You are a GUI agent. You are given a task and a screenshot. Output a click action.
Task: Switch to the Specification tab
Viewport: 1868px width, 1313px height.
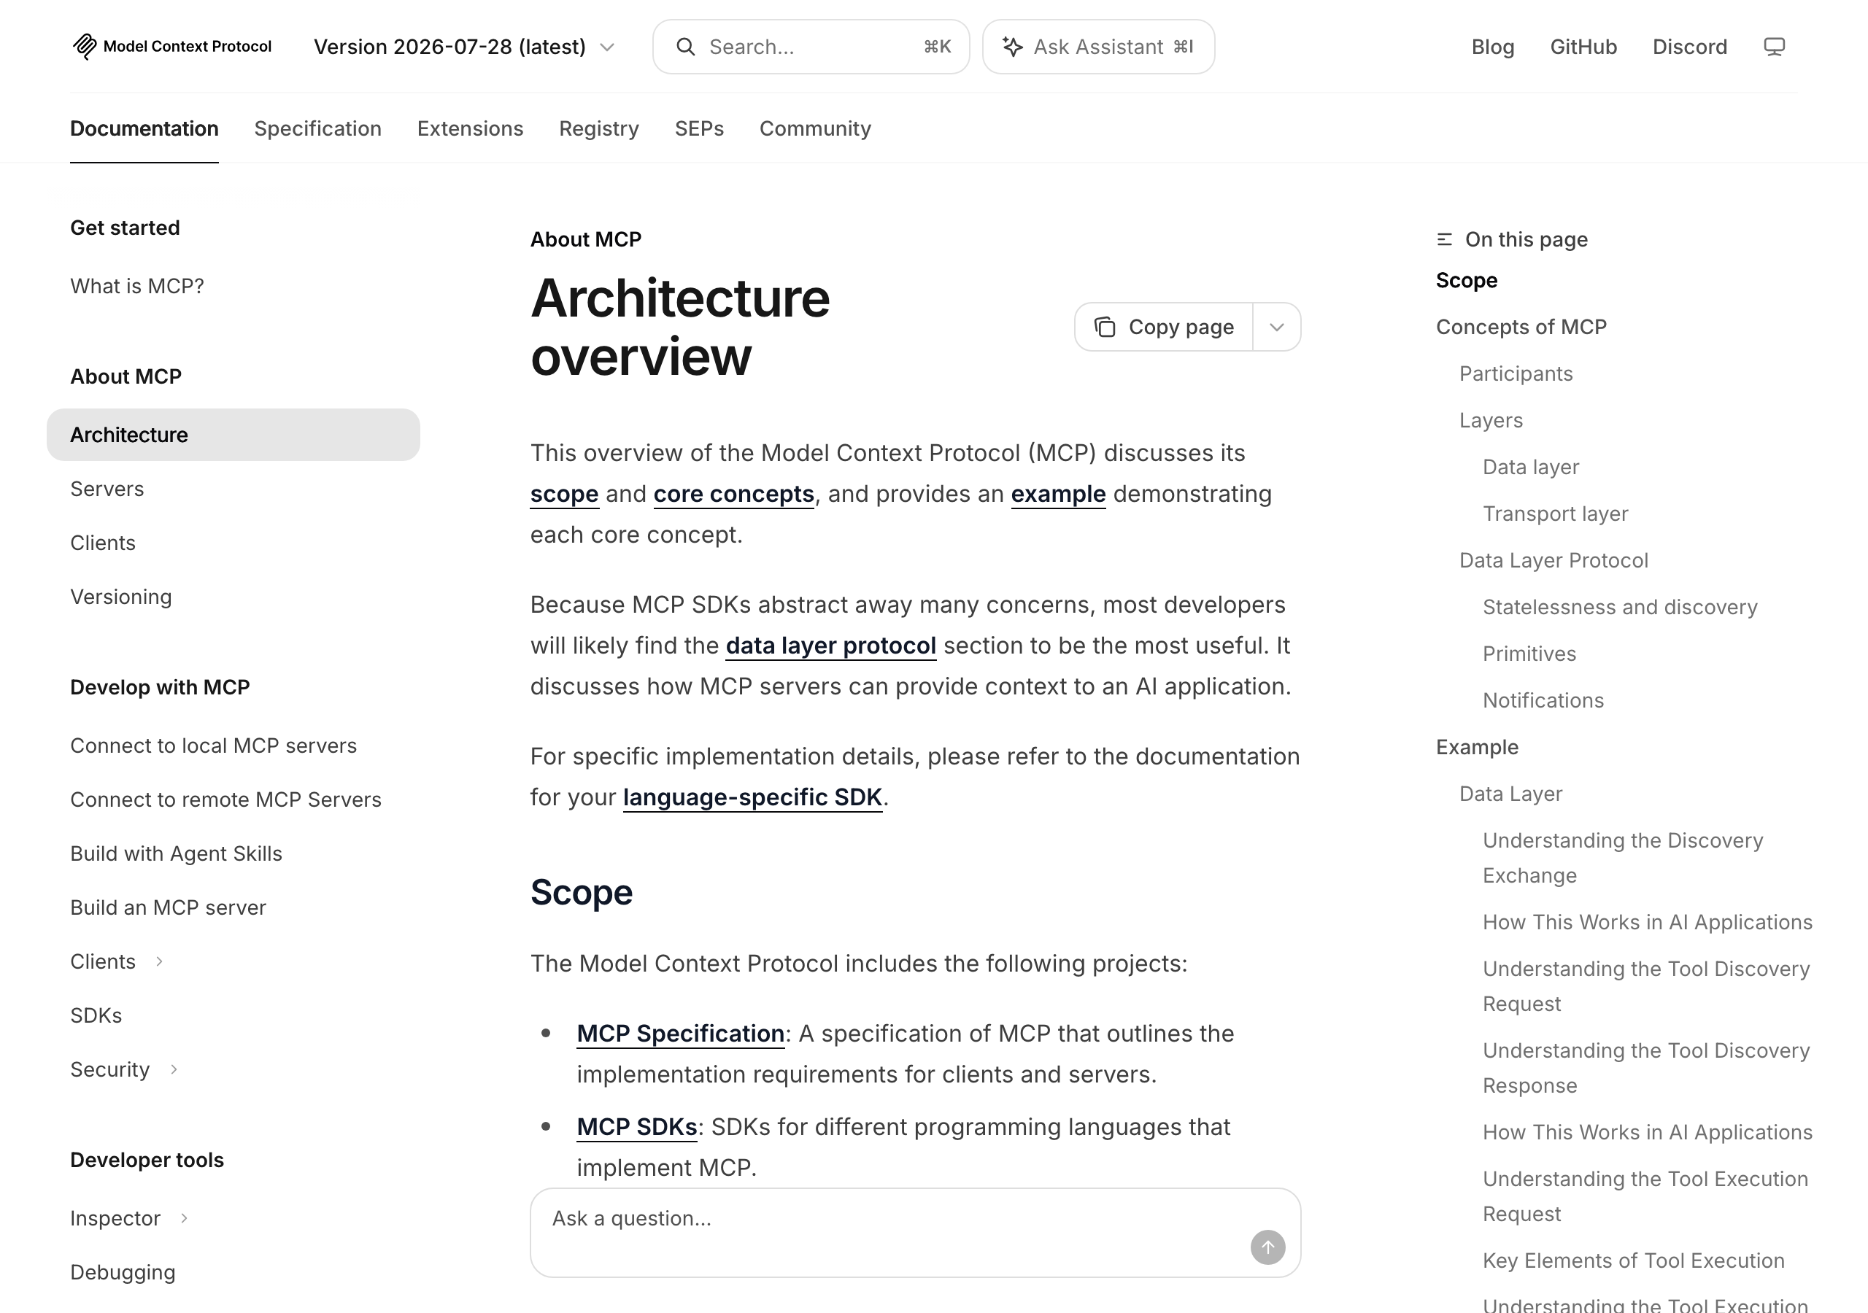click(317, 128)
